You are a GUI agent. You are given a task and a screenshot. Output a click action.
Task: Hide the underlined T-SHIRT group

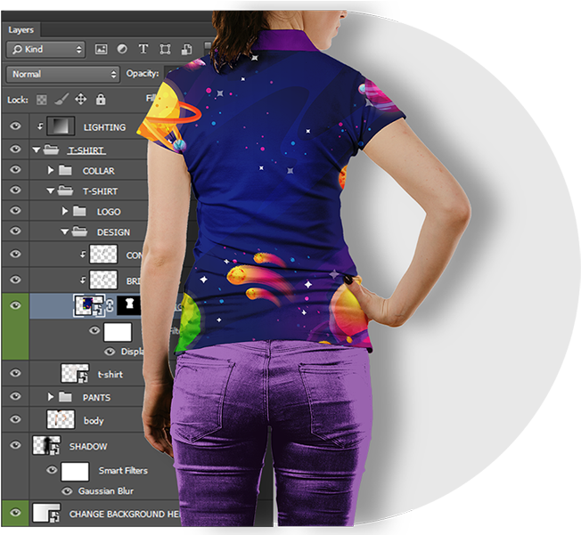tap(15, 150)
